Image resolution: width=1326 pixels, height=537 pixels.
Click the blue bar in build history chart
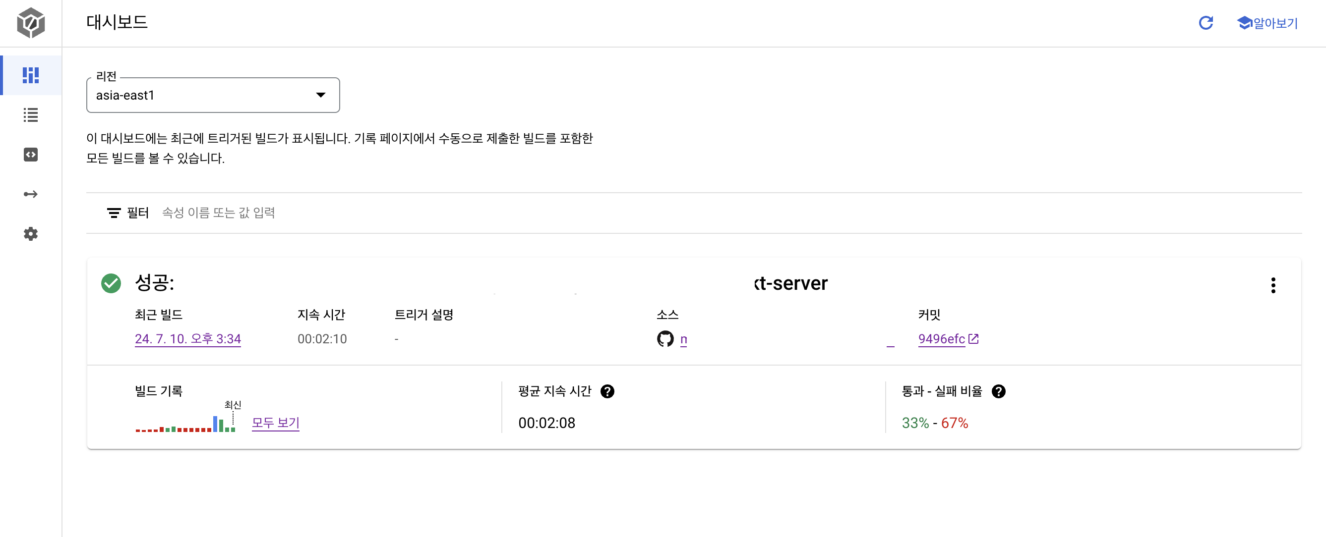tap(215, 424)
